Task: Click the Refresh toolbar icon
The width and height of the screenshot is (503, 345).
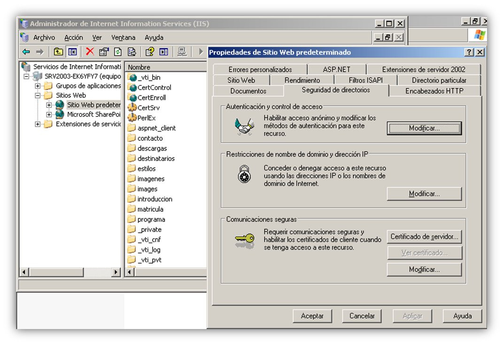Action: pos(118,52)
